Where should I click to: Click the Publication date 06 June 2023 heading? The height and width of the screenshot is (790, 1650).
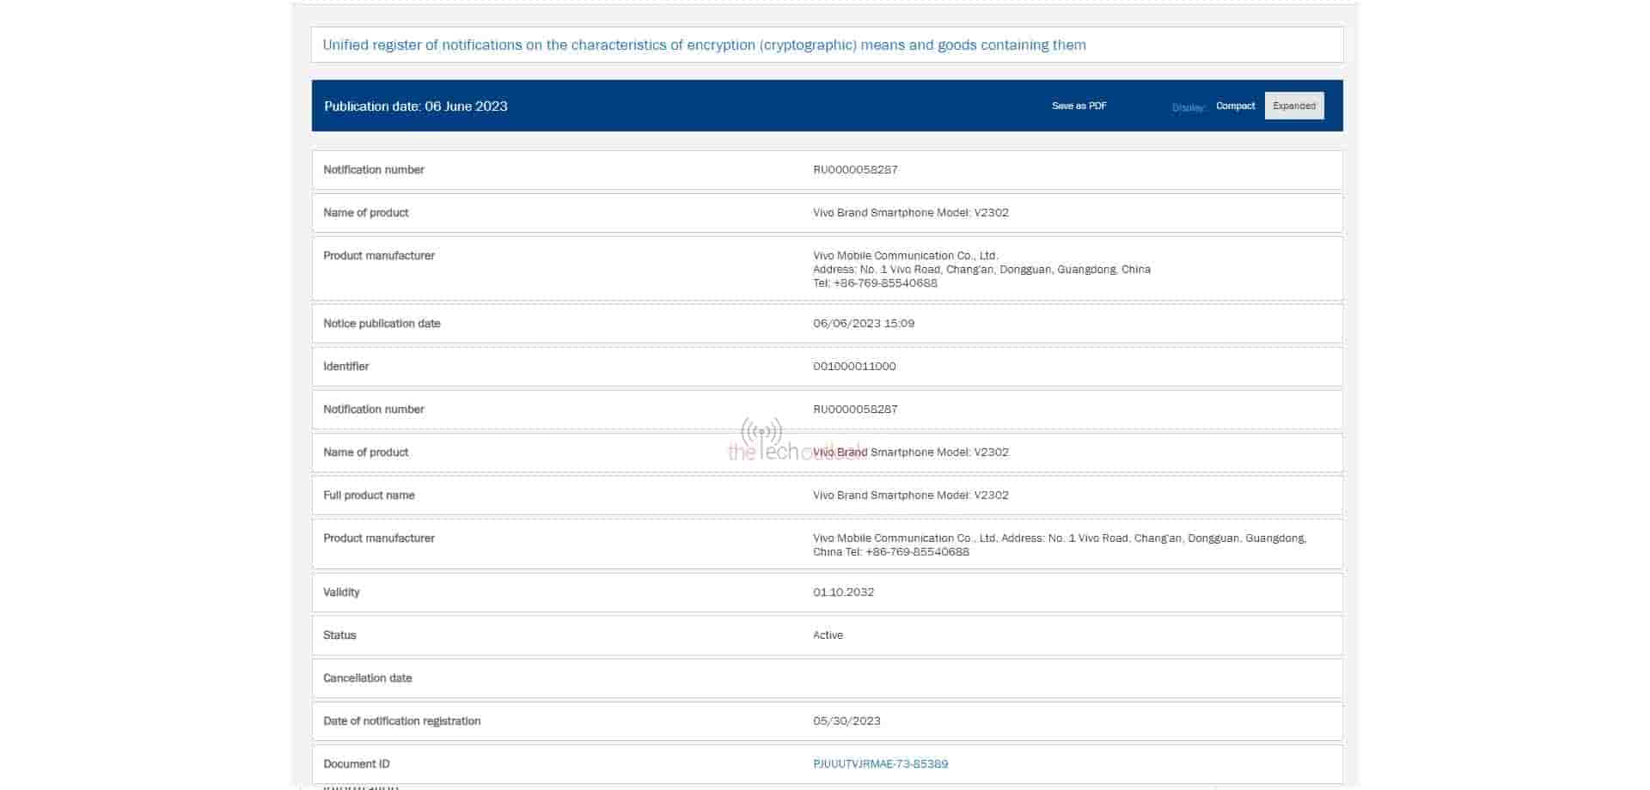(x=416, y=106)
